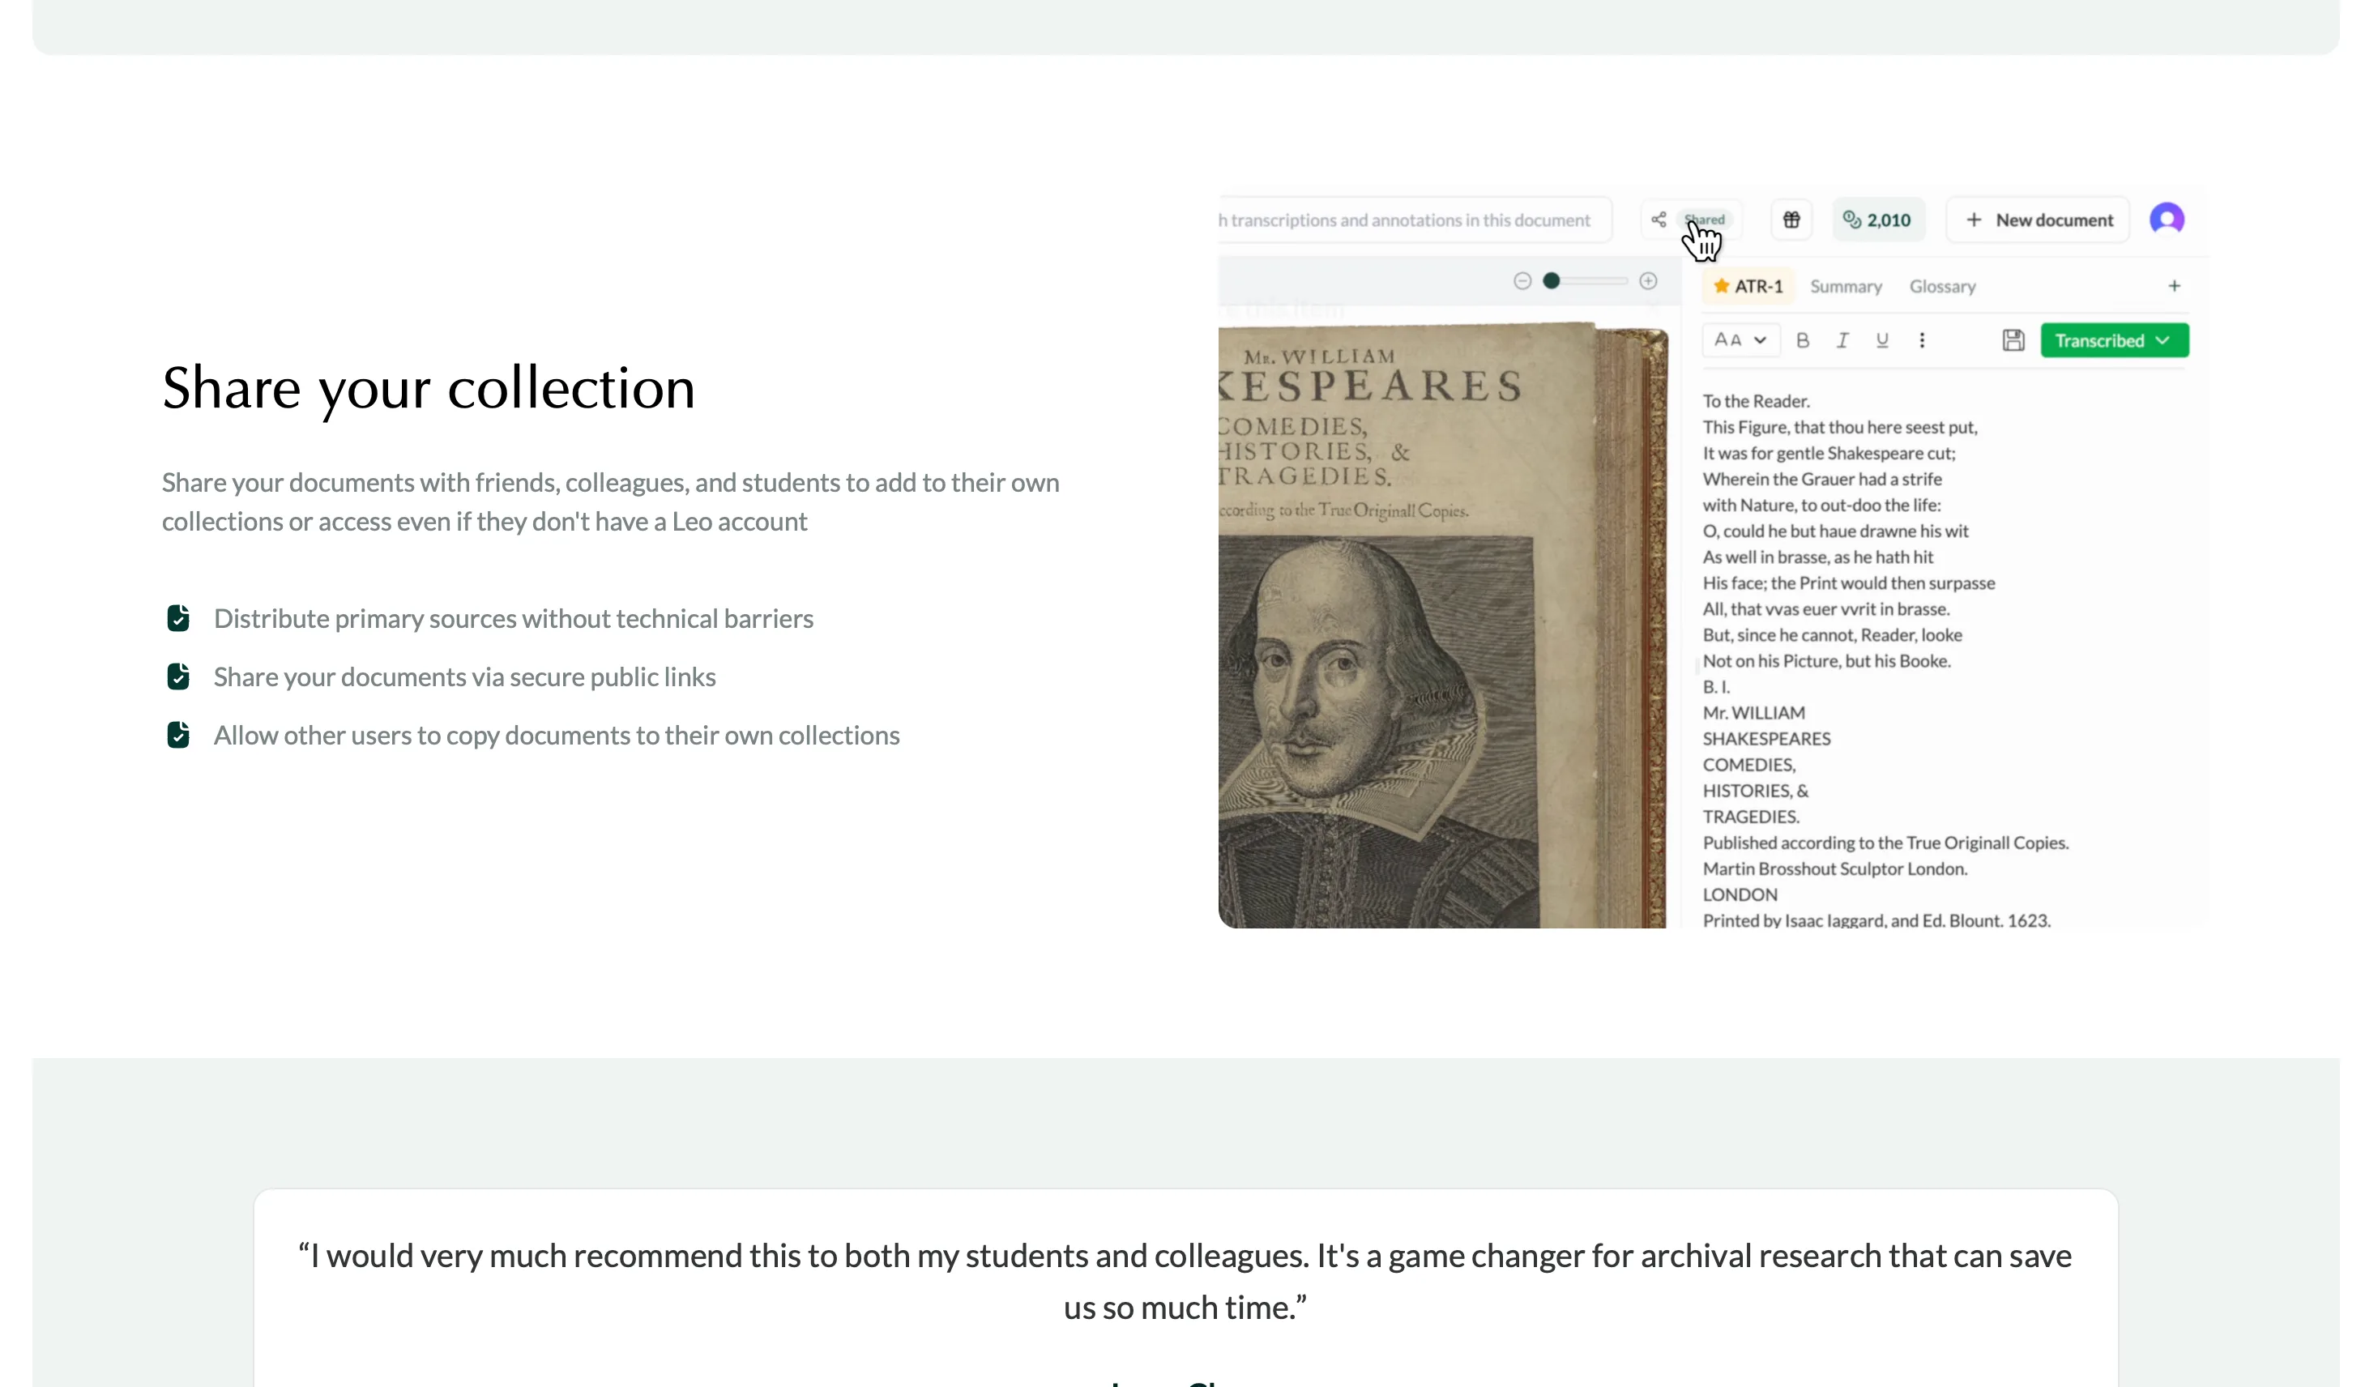Click the Shakespeare title page image
The width and height of the screenshot is (2361, 1387).
[x=1443, y=625]
